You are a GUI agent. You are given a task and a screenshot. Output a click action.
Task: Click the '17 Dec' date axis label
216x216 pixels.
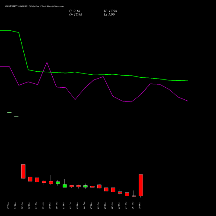pyautogui.click(x=91, y=206)
